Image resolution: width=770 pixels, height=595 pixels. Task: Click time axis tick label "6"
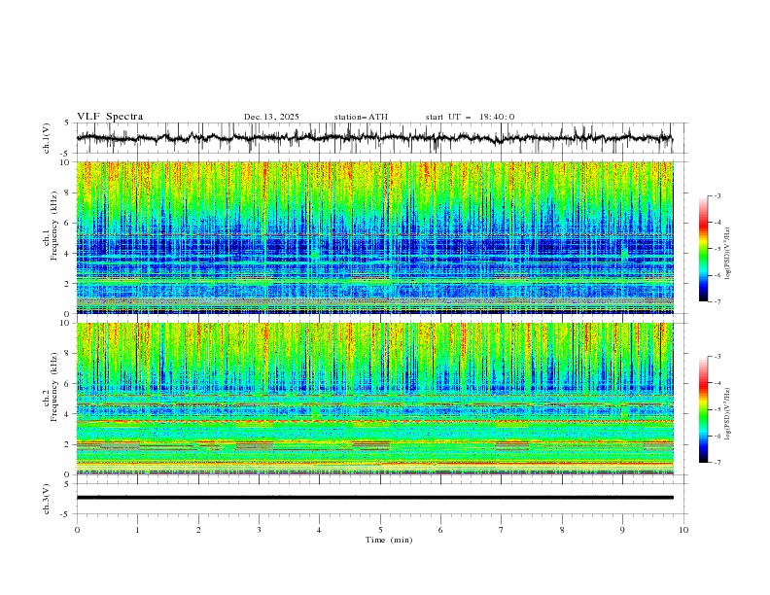440,530
